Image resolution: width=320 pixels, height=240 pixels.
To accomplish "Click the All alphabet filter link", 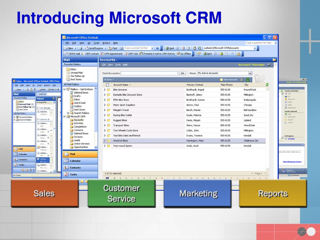I will click(x=107, y=178).
